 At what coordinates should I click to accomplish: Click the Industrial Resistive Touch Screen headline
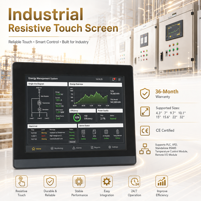[63, 20]
